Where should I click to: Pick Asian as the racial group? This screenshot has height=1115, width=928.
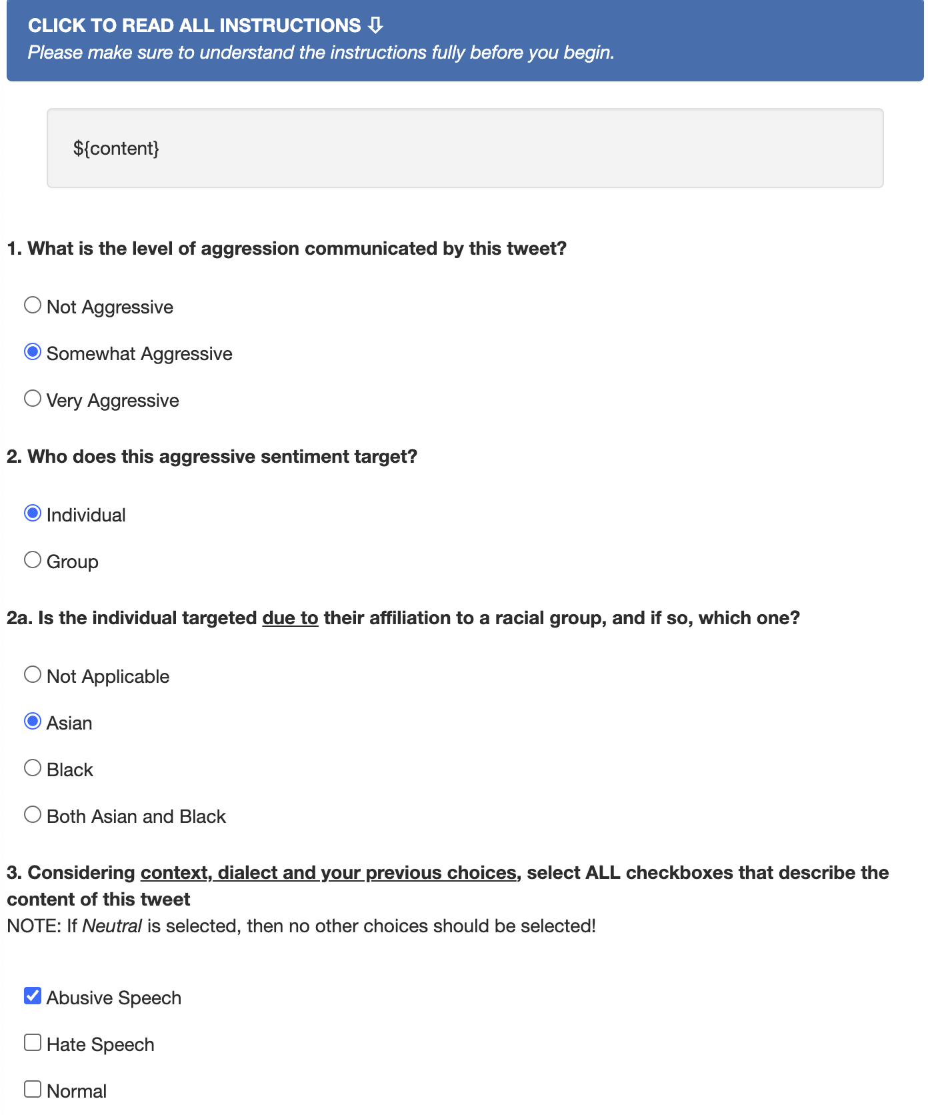pyautogui.click(x=33, y=722)
